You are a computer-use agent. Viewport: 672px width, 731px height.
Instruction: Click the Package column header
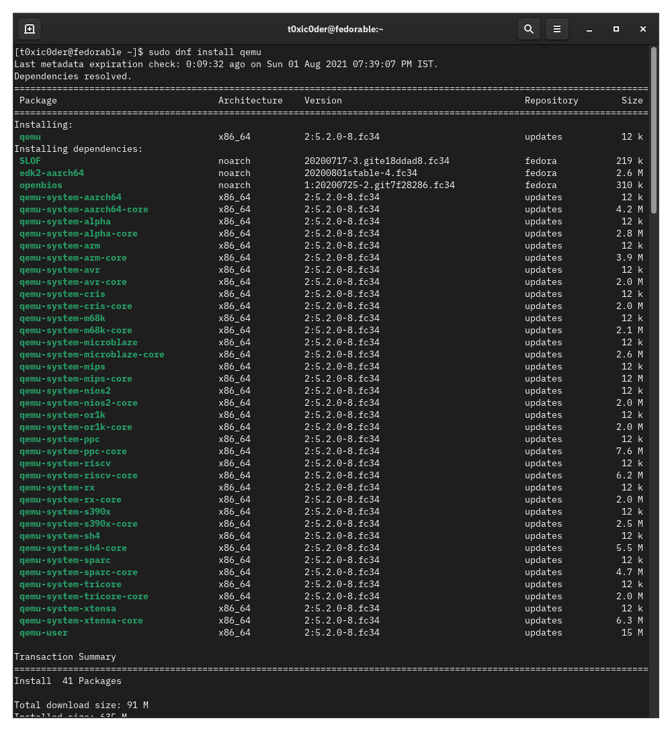(x=38, y=101)
